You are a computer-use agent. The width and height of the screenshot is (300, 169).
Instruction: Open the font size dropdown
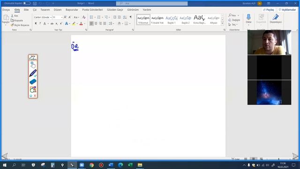click(61, 17)
